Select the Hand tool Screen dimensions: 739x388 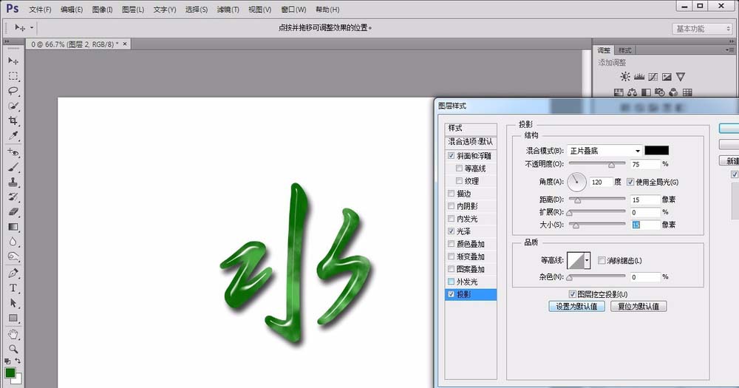(13, 334)
